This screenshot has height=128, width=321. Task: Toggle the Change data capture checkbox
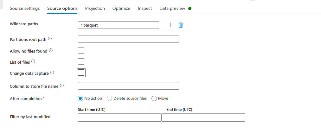coord(81,73)
